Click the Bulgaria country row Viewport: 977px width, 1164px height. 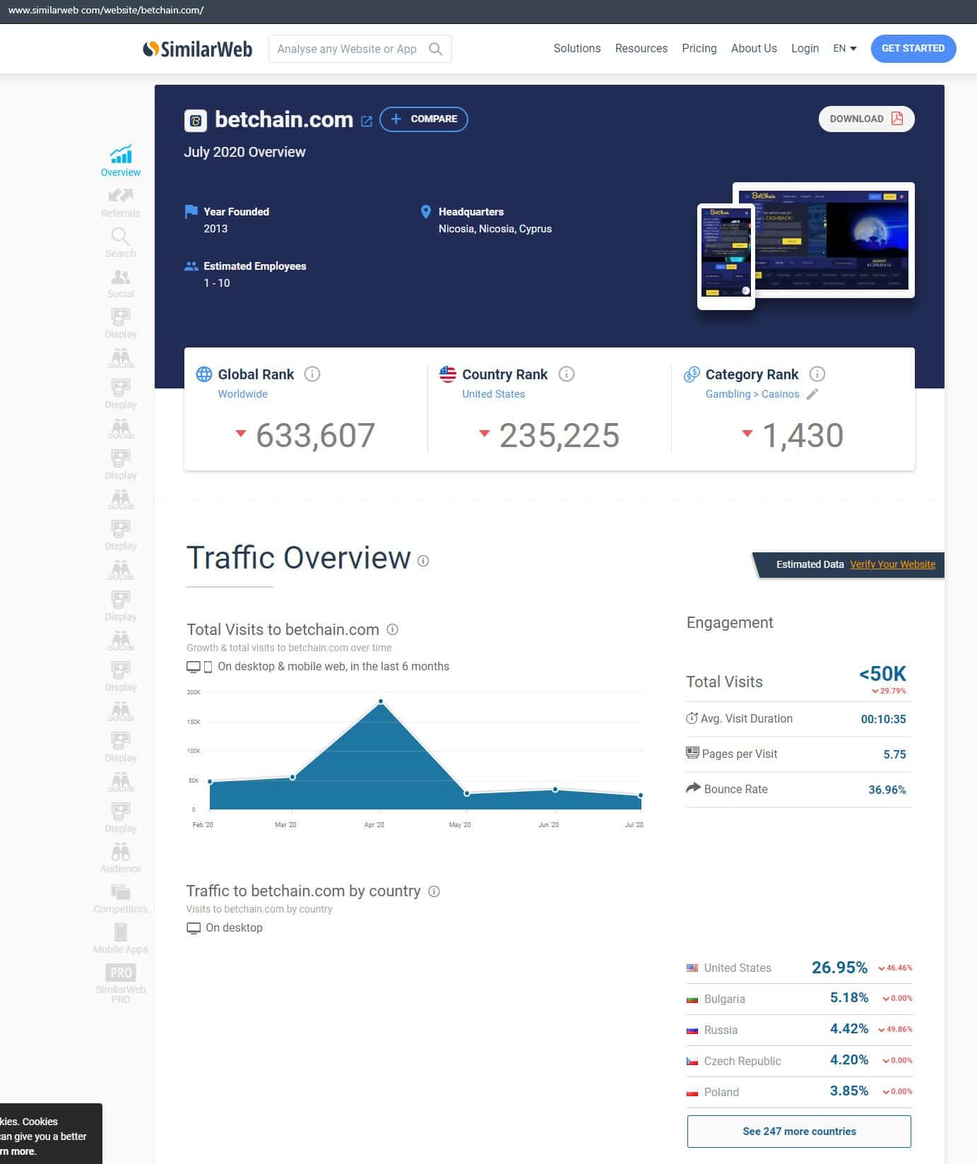coord(799,999)
